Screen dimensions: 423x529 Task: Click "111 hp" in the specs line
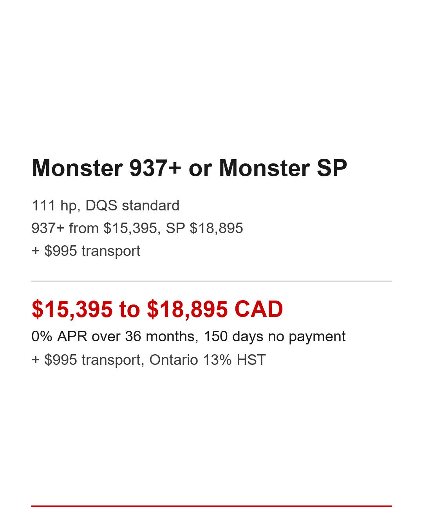click(54, 205)
